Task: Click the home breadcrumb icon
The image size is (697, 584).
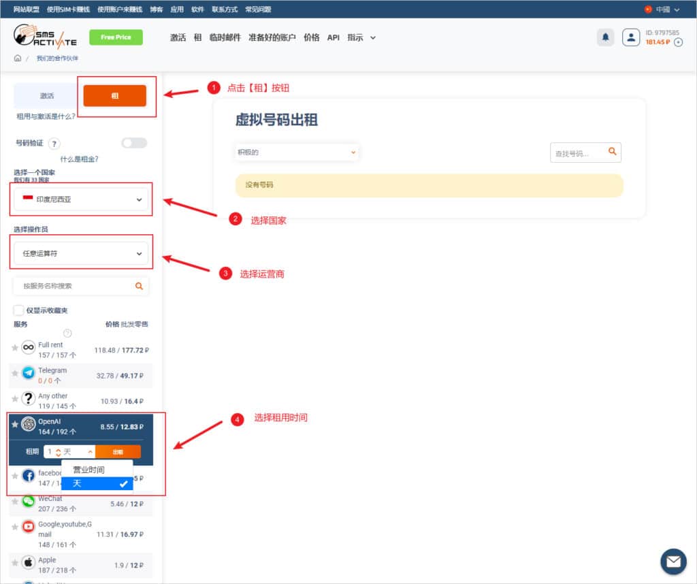Action: [18, 59]
